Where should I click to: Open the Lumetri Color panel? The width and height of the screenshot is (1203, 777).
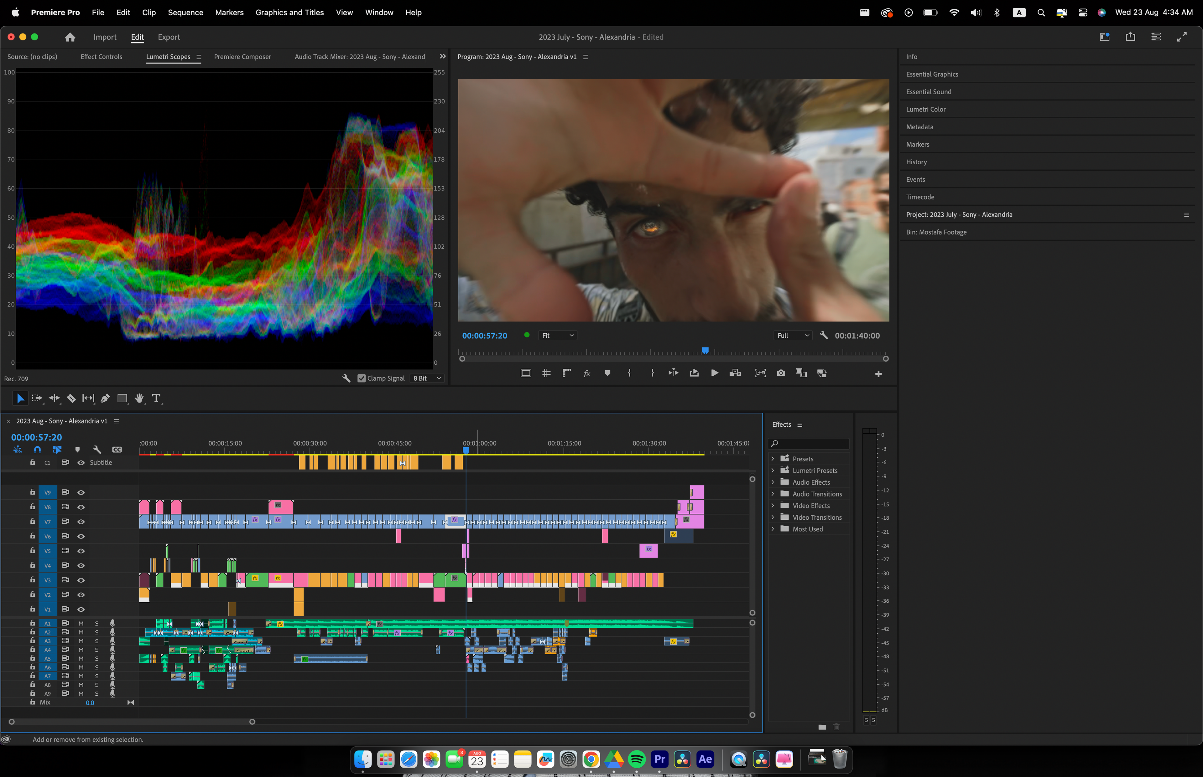[925, 109]
